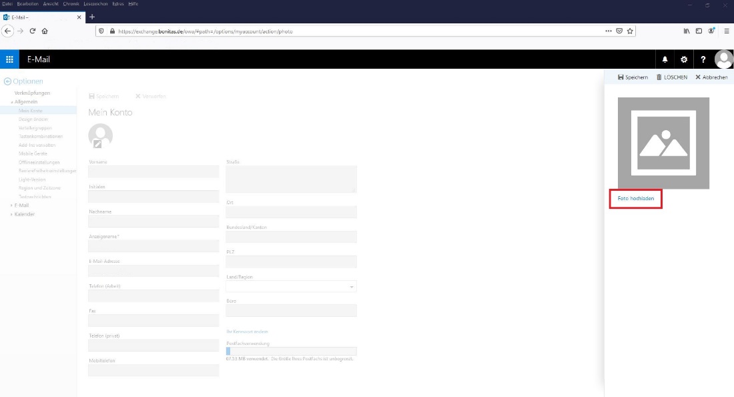Open the Lesezeichen menu

[x=95, y=4]
